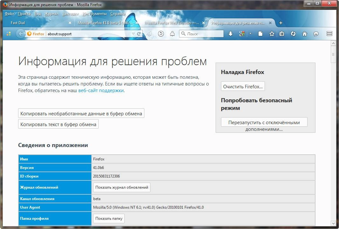Open a new tab with plus button

click(x=280, y=23)
